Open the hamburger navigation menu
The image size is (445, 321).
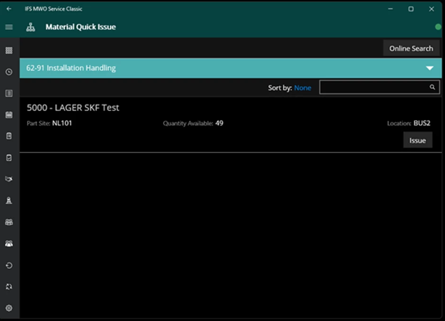tap(9, 27)
